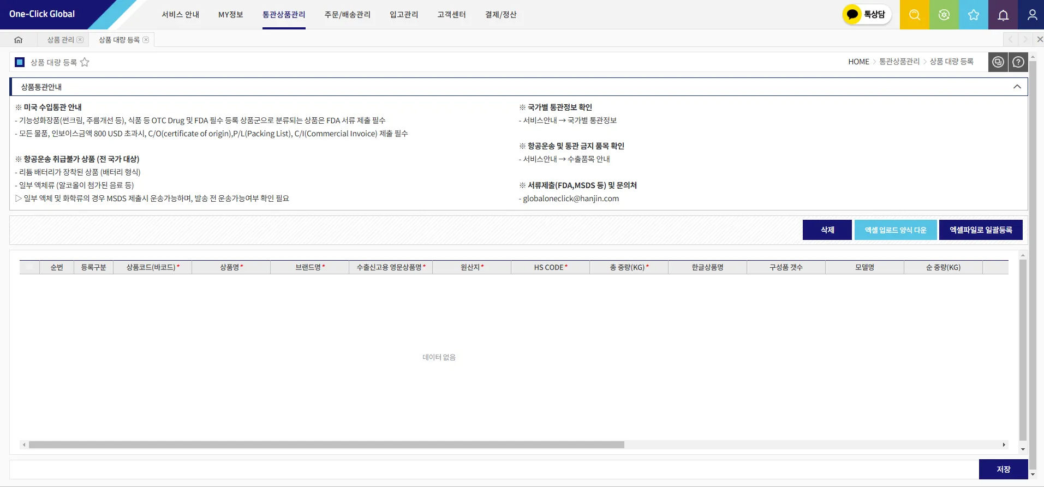This screenshot has height=487, width=1044.
Task: Click the table's right horizontal scroll arrow
Action: 1004,445
